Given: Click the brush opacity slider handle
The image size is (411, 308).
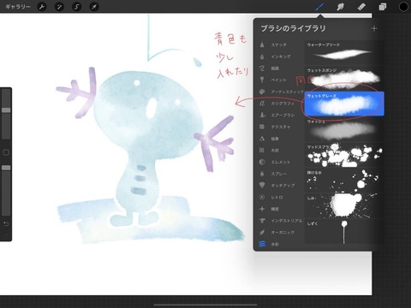Looking at the screenshot, I should click(6, 168).
